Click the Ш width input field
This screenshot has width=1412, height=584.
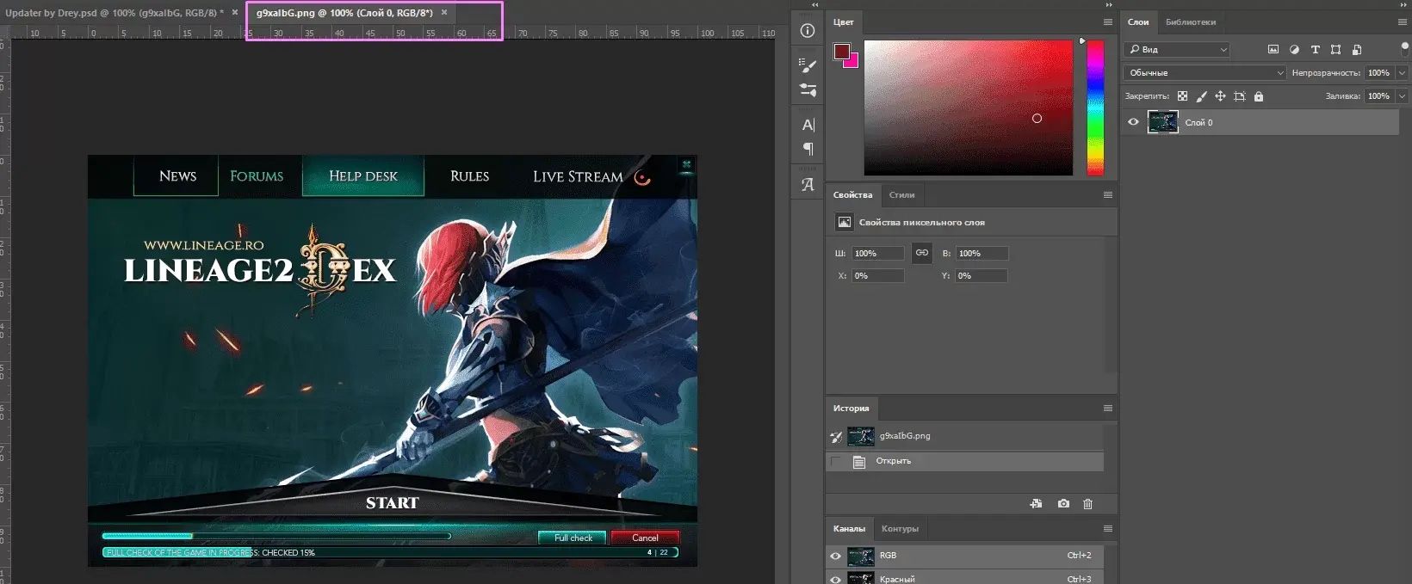[x=878, y=254]
